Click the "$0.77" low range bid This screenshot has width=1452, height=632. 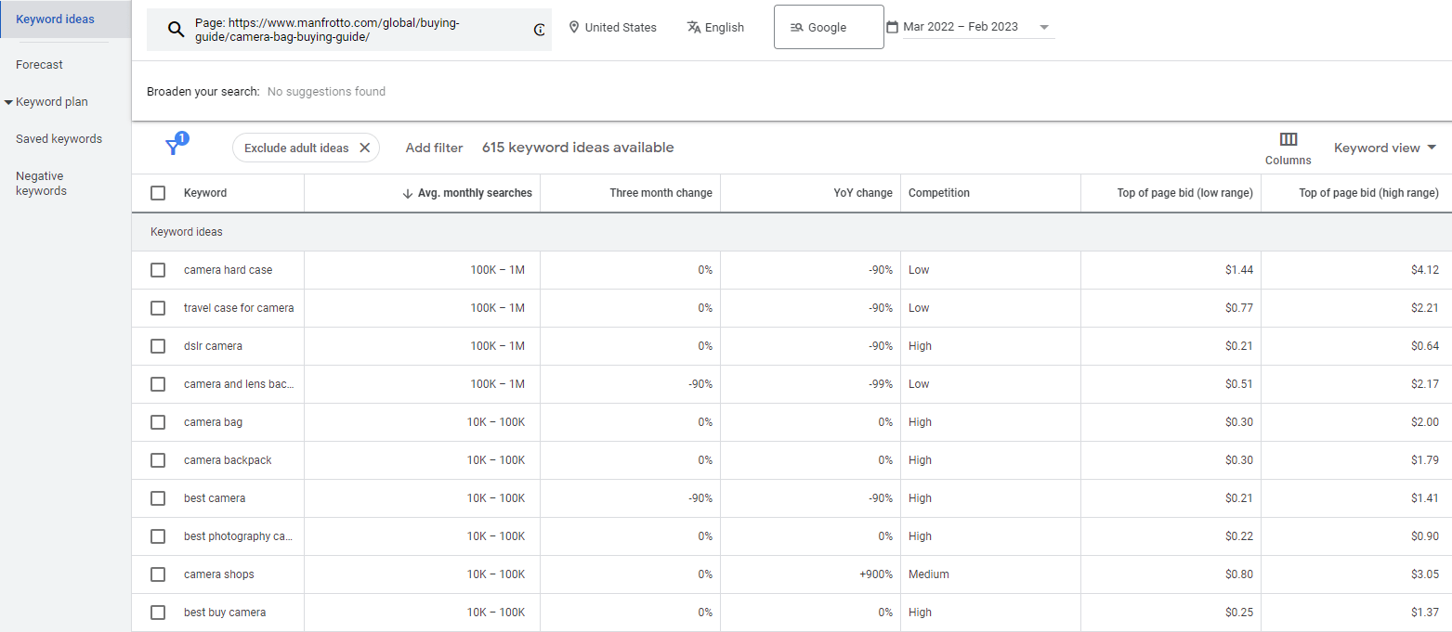(1239, 308)
